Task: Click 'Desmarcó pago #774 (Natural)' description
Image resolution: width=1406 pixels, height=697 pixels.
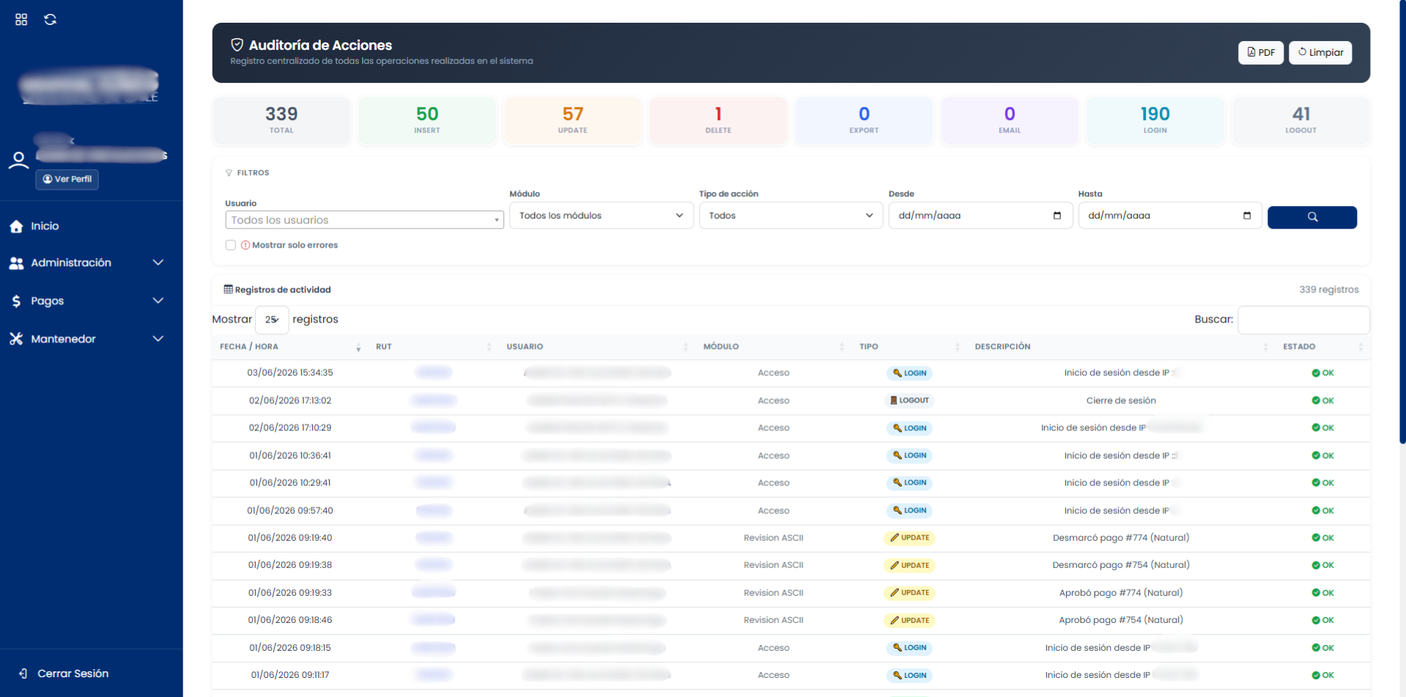Action: [x=1121, y=538]
